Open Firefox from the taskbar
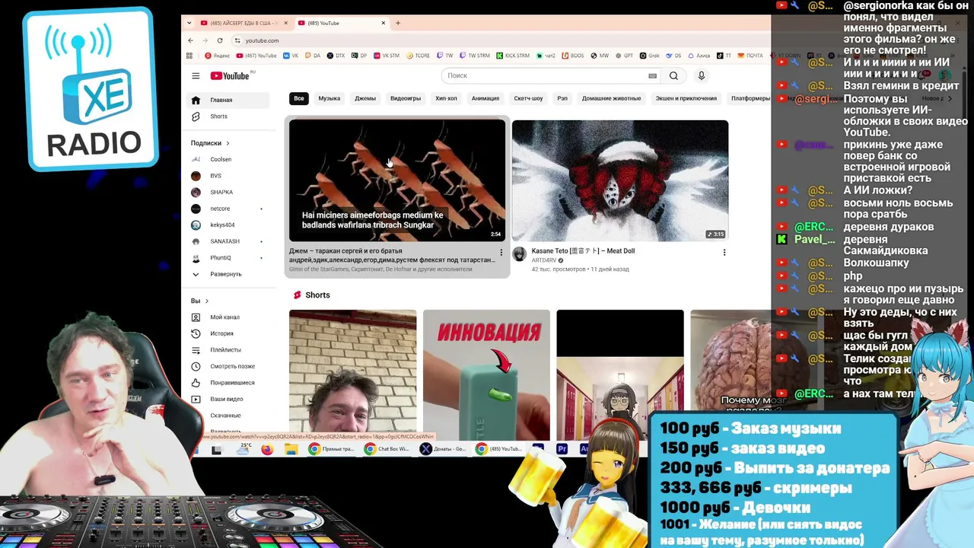The height and width of the screenshot is (548, 974). [267, 449]
